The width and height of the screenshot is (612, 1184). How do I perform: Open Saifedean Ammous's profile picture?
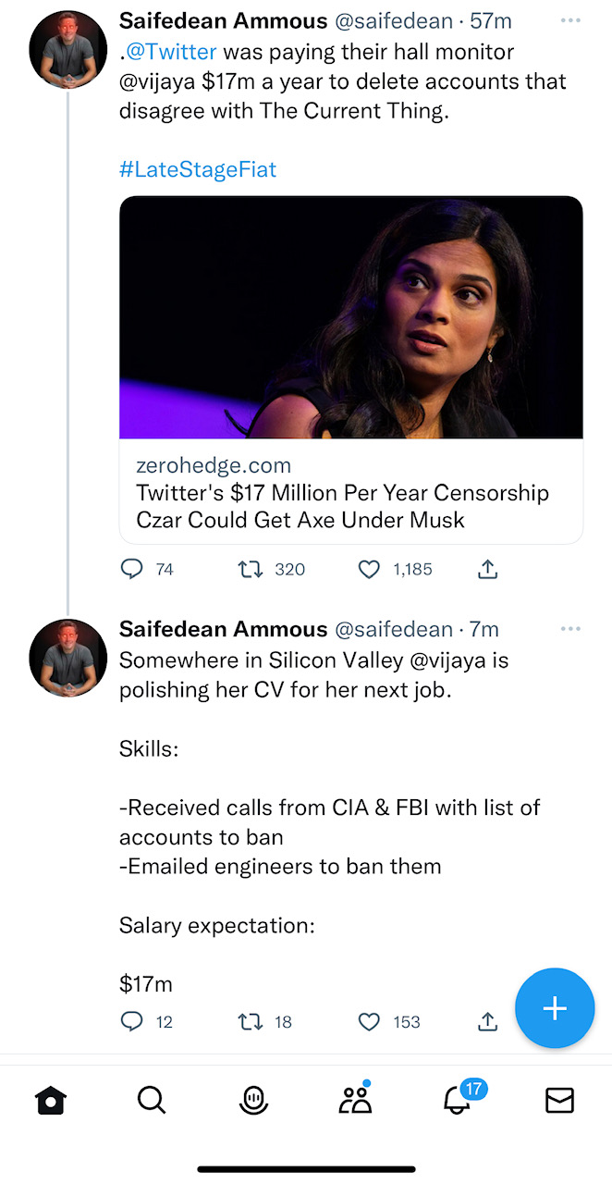pyautogui.click(x=67, y=48)
